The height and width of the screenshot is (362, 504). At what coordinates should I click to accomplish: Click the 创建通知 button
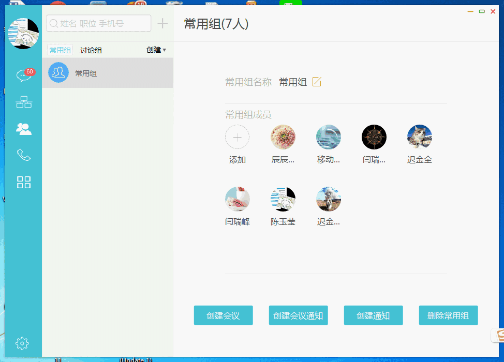click(373, 315)
